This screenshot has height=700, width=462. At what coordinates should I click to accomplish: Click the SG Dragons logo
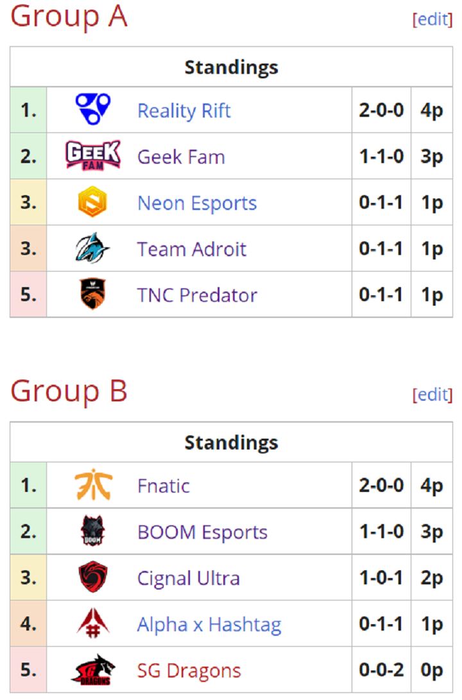tap(93, 669)
